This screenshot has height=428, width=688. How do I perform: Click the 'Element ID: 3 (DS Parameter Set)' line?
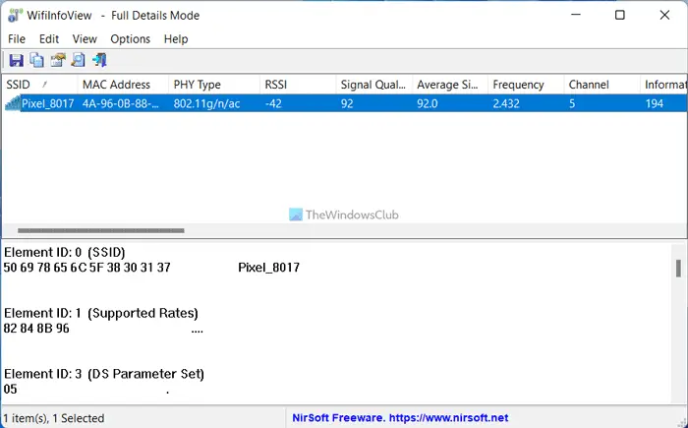click(104, 374)
